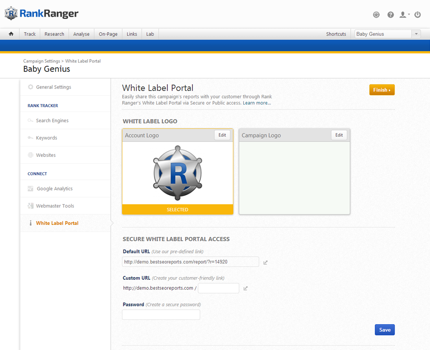The width and height of the screenshot is (430, 350).
Task: Click the RANK TRACKER section heading
Action: (x=43, y=105)
